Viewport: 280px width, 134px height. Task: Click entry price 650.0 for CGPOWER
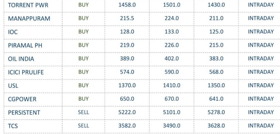tap(127, 99)
